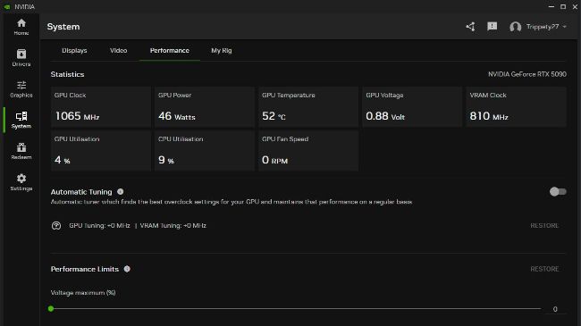The image size is (581, 326).
Task: Close the NVIDIA app window
Action: 575,6
